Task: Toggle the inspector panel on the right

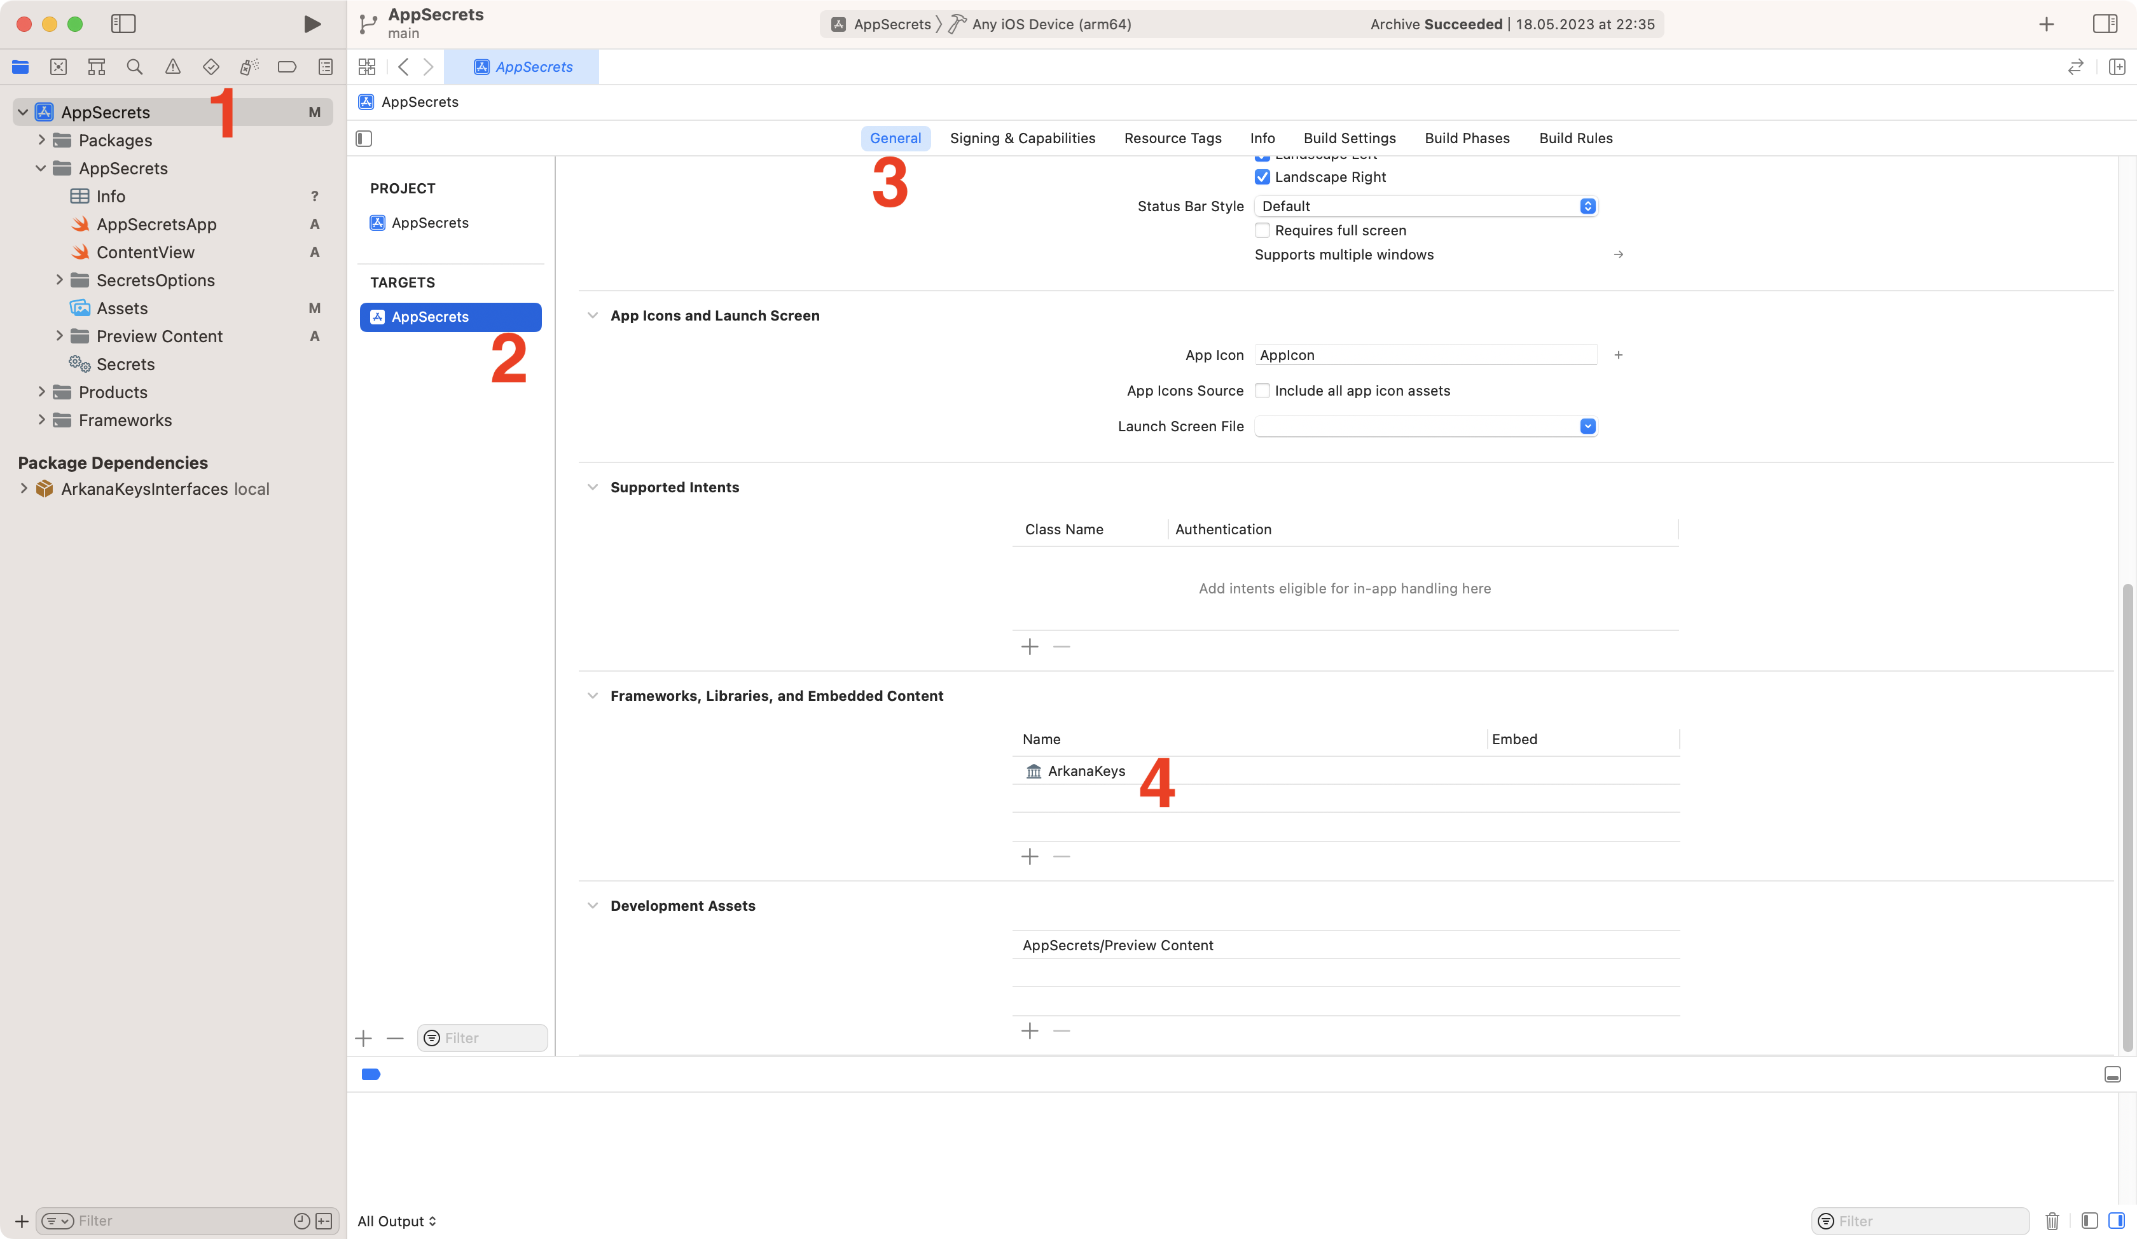Action: pyautogui.click(x=2105, y=24)
